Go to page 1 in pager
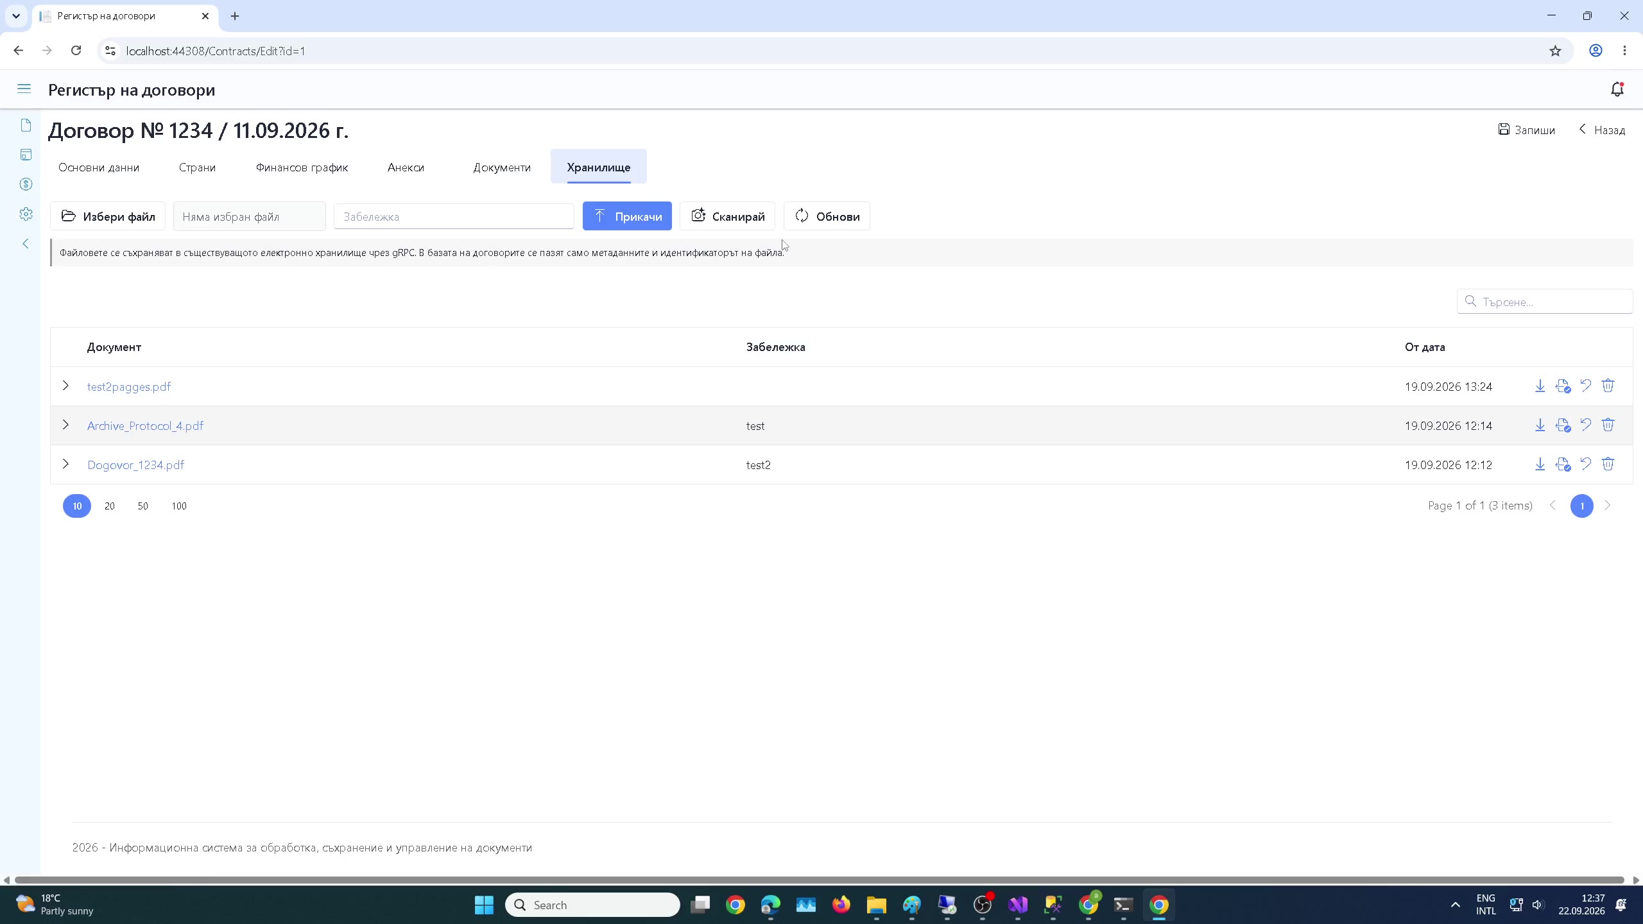This screenshot has height=924, width=1643. [x=1582, y=506]
